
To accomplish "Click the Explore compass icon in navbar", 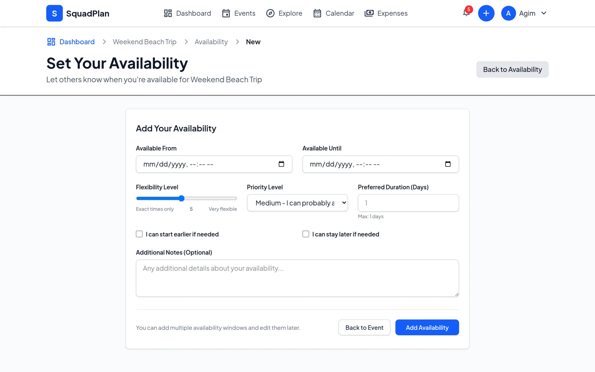I will pyautogui.click(x=270, y=13).
